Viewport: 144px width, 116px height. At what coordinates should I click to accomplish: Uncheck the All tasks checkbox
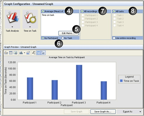[114, 11]
